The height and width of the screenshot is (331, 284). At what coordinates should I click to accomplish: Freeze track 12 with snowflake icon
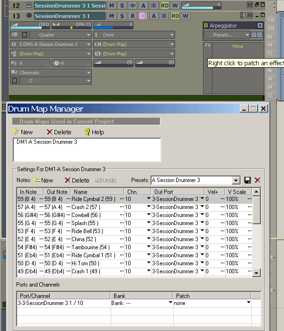click(153, 6)
